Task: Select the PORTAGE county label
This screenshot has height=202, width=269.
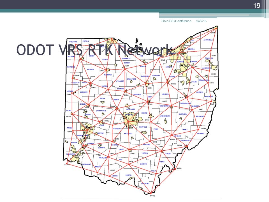Action: (194, 61)
